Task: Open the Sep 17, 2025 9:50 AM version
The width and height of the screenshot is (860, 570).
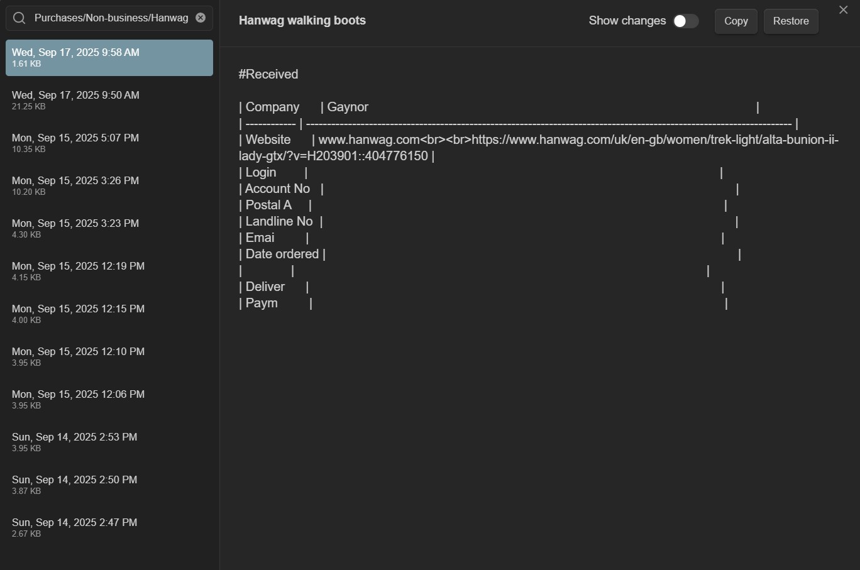Action: pos(109,101)
